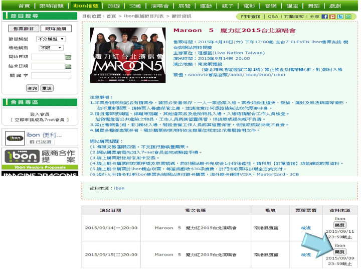Viewport: 361px width, 271px height.
Task: Click the email share icon
Action: click(x=348, y=17)
